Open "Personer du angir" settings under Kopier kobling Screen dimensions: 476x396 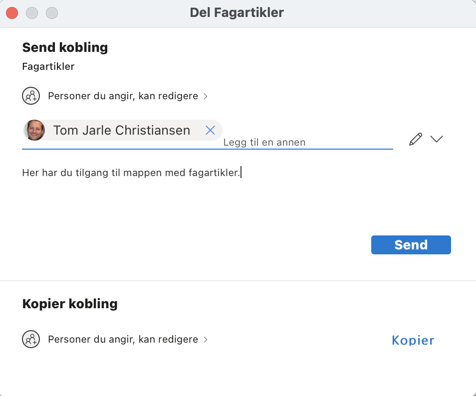123,339
